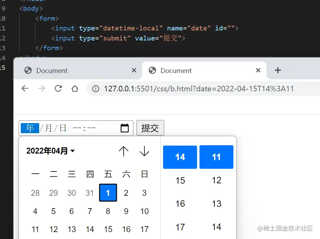Image resolution: width=320 pixels, height=239 pixels.
Task: Show next month with down arrow
Action: [x=144, y=151]
